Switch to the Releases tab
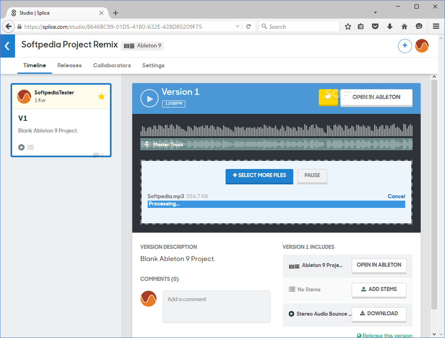Viewport: 445px width, 338px height. (x=69, y=65)
